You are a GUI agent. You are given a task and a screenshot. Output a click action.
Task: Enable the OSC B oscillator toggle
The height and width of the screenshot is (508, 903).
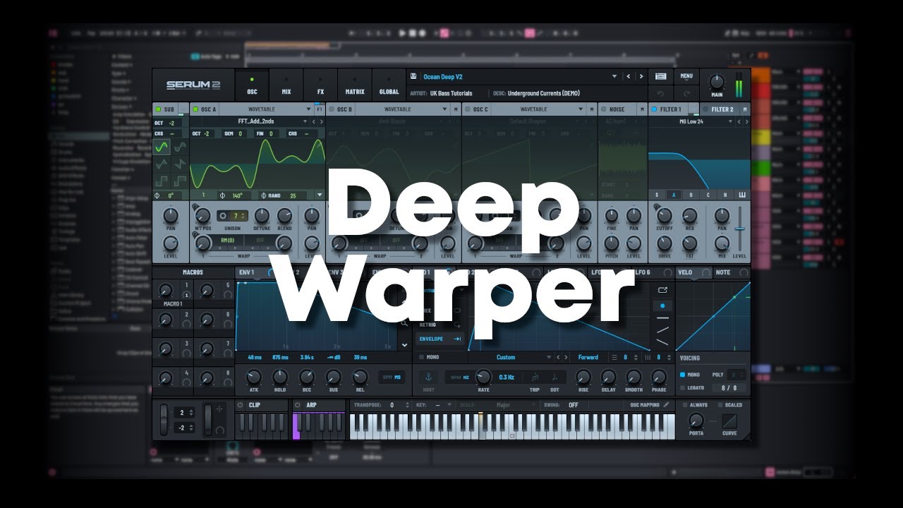[330, 109]
